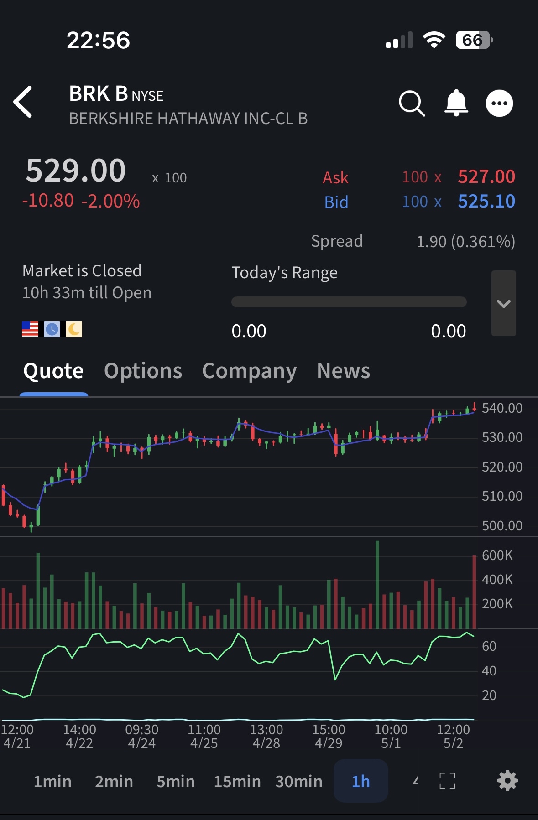Select the 30min chart interval
Viewport: 538px width, 820px height.
[x=299, y=781]
